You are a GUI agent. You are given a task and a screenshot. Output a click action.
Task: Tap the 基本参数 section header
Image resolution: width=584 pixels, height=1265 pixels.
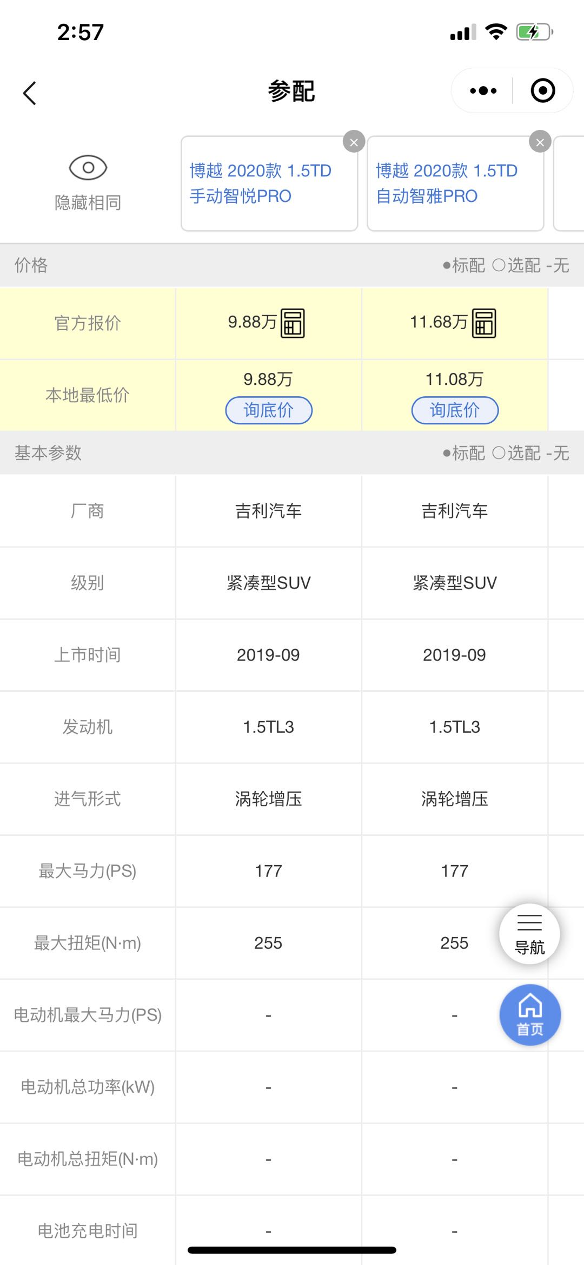pos(48,453)
